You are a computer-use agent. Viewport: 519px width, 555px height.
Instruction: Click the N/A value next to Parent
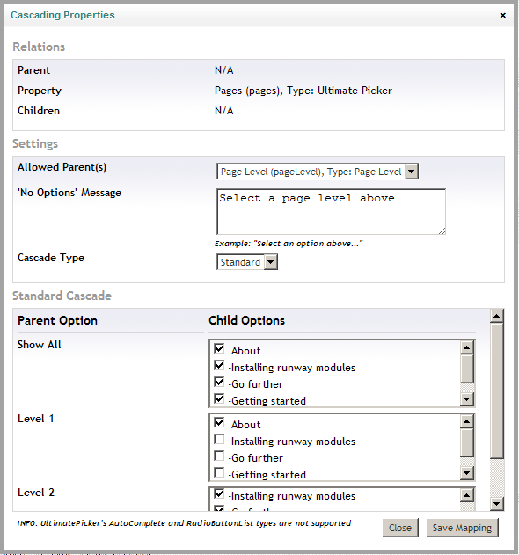[x=224, y=70]
